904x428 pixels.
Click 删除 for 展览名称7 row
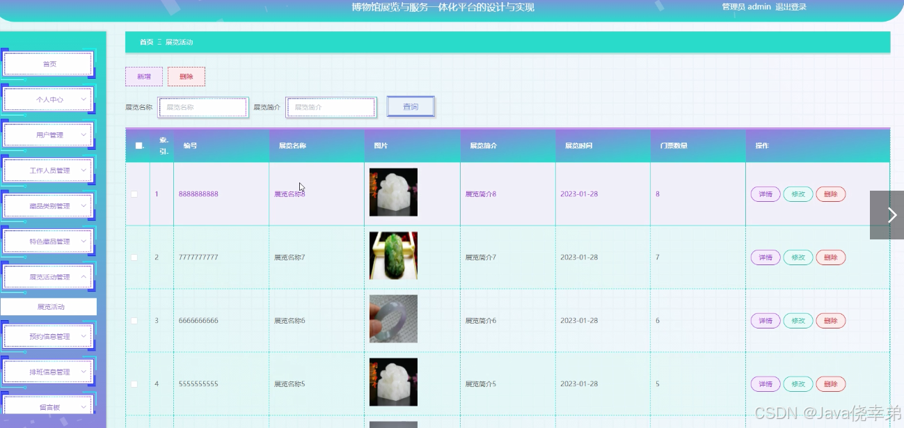pos(831,257)
